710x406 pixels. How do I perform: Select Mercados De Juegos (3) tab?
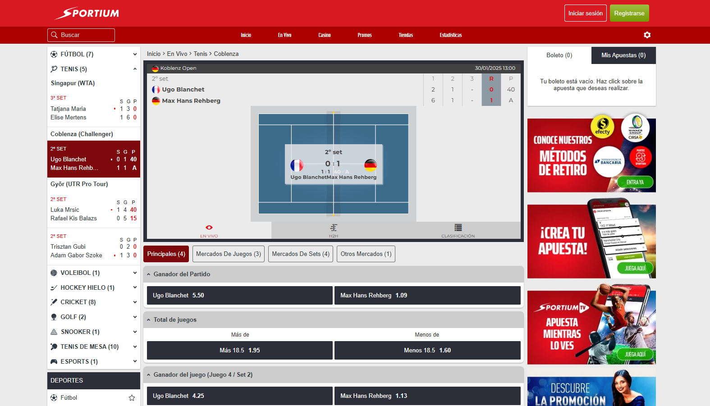[229, 254]
